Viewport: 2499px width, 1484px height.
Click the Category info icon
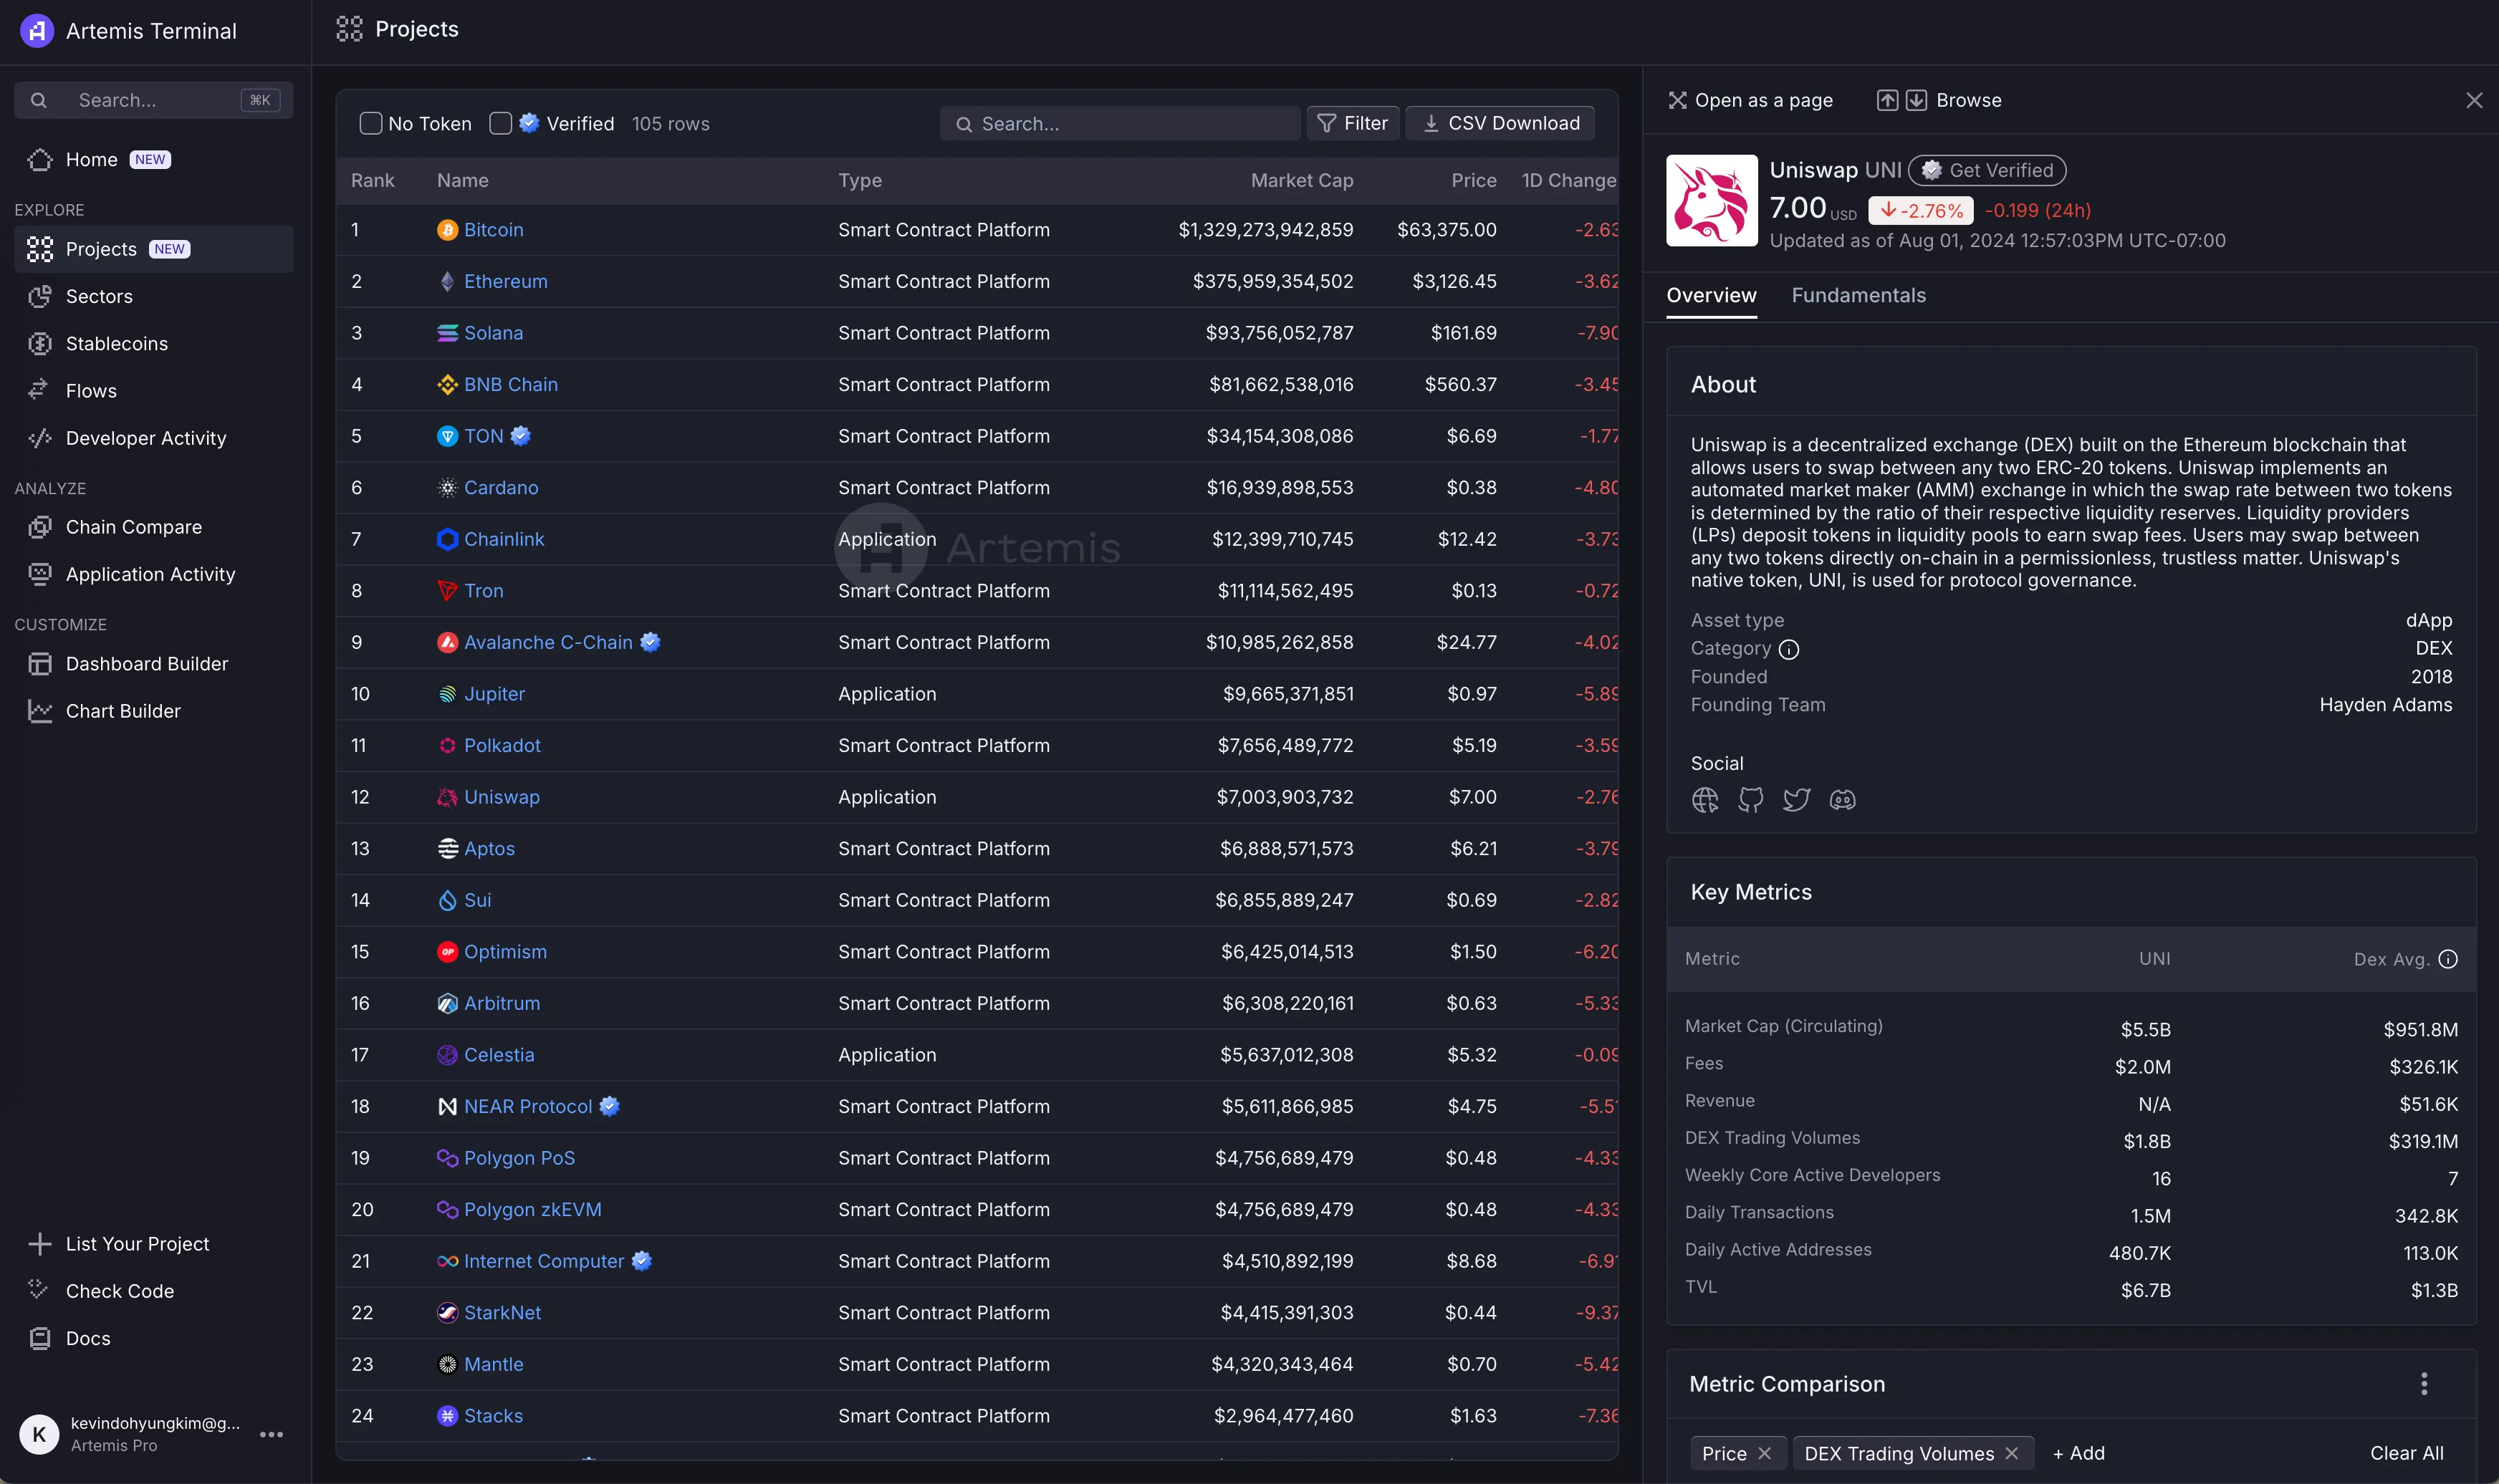pyautogui.click(x=1790, y=650)
